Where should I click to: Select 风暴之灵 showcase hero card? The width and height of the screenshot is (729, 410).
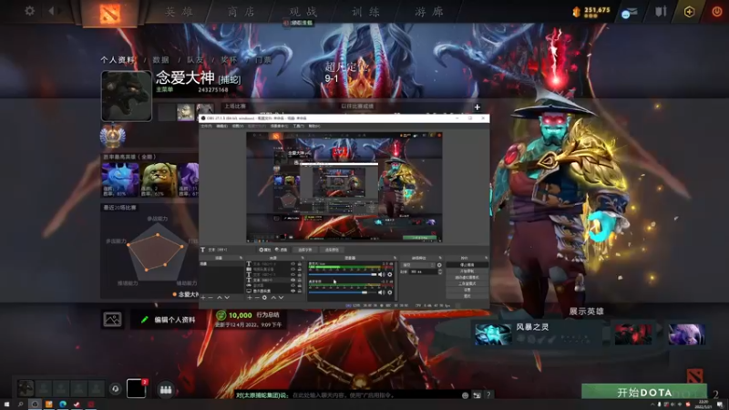coord(537,333)
